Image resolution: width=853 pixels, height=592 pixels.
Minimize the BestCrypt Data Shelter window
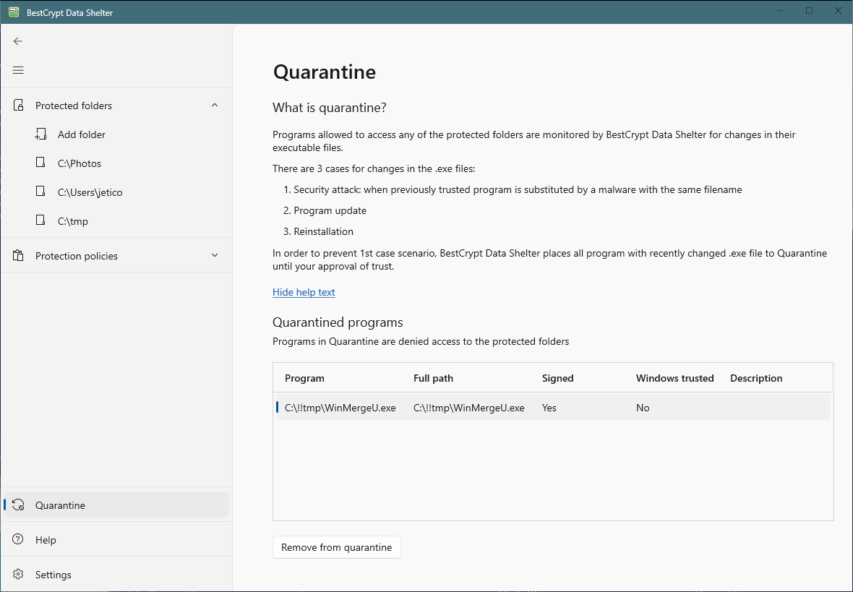[x=781, y=11]
